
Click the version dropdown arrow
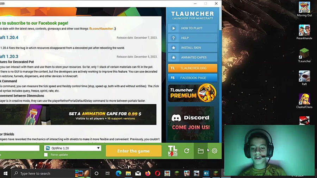point(98,148)
